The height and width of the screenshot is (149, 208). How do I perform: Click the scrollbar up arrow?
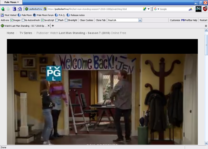[x=206, y=30]
